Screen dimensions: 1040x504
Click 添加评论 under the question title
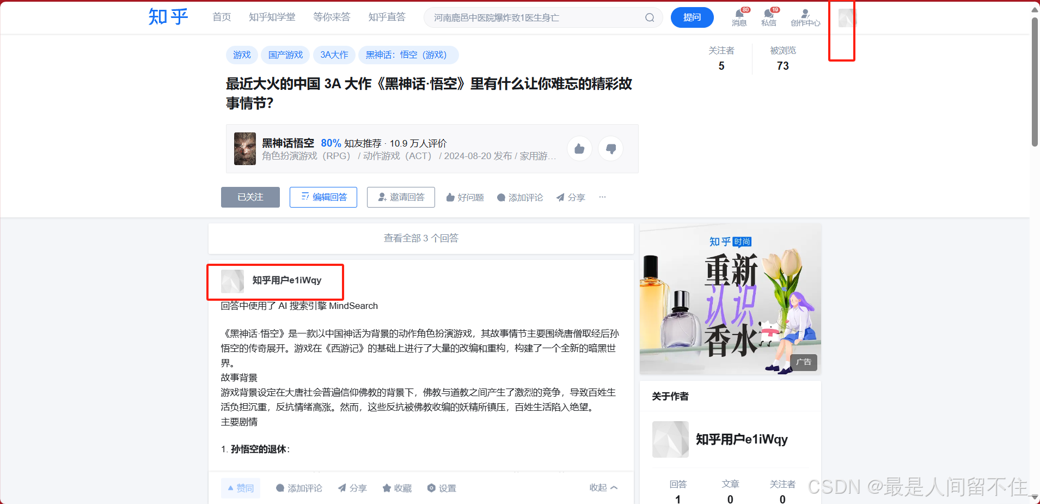point(520,197)
